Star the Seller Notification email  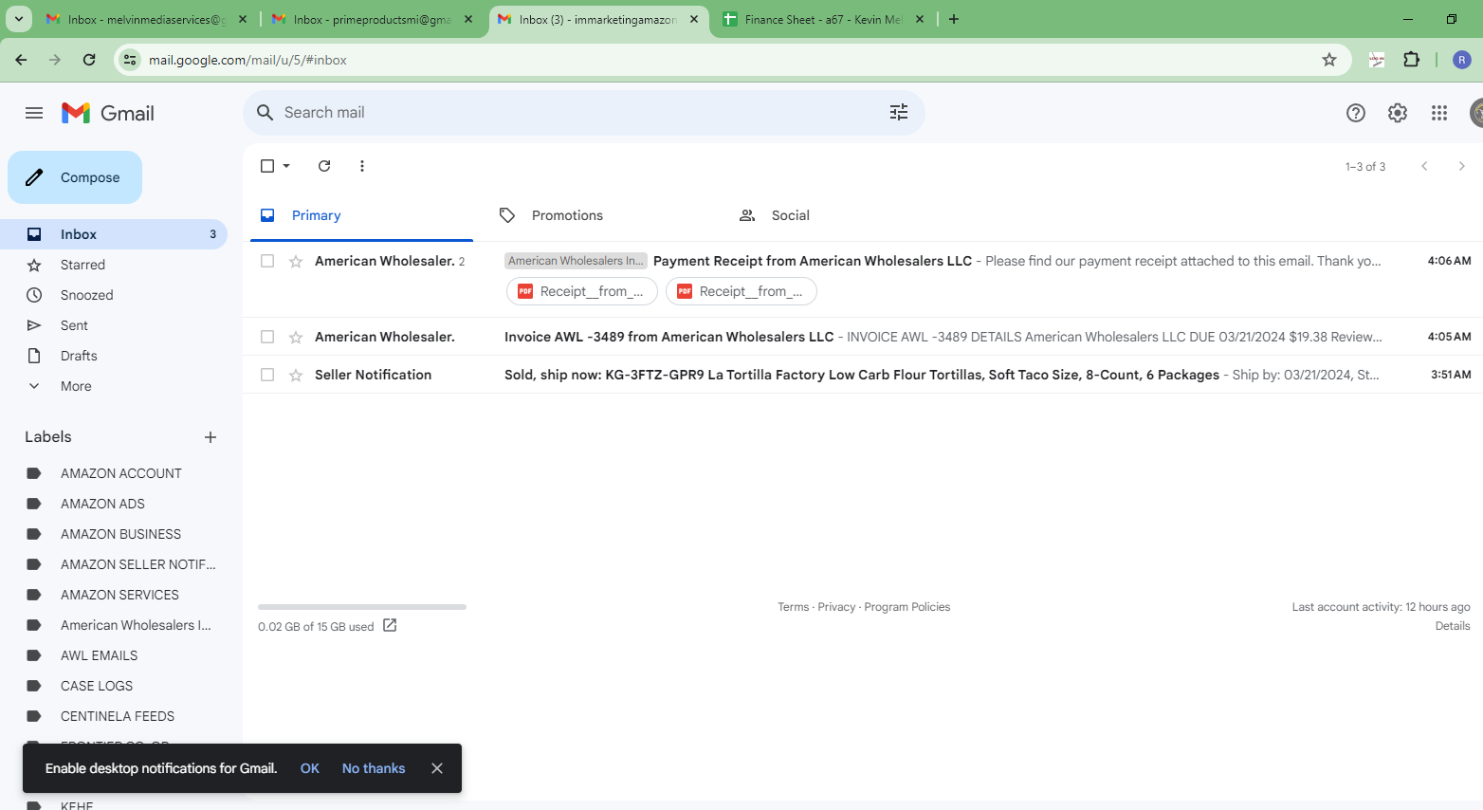[x=296, y=375]
